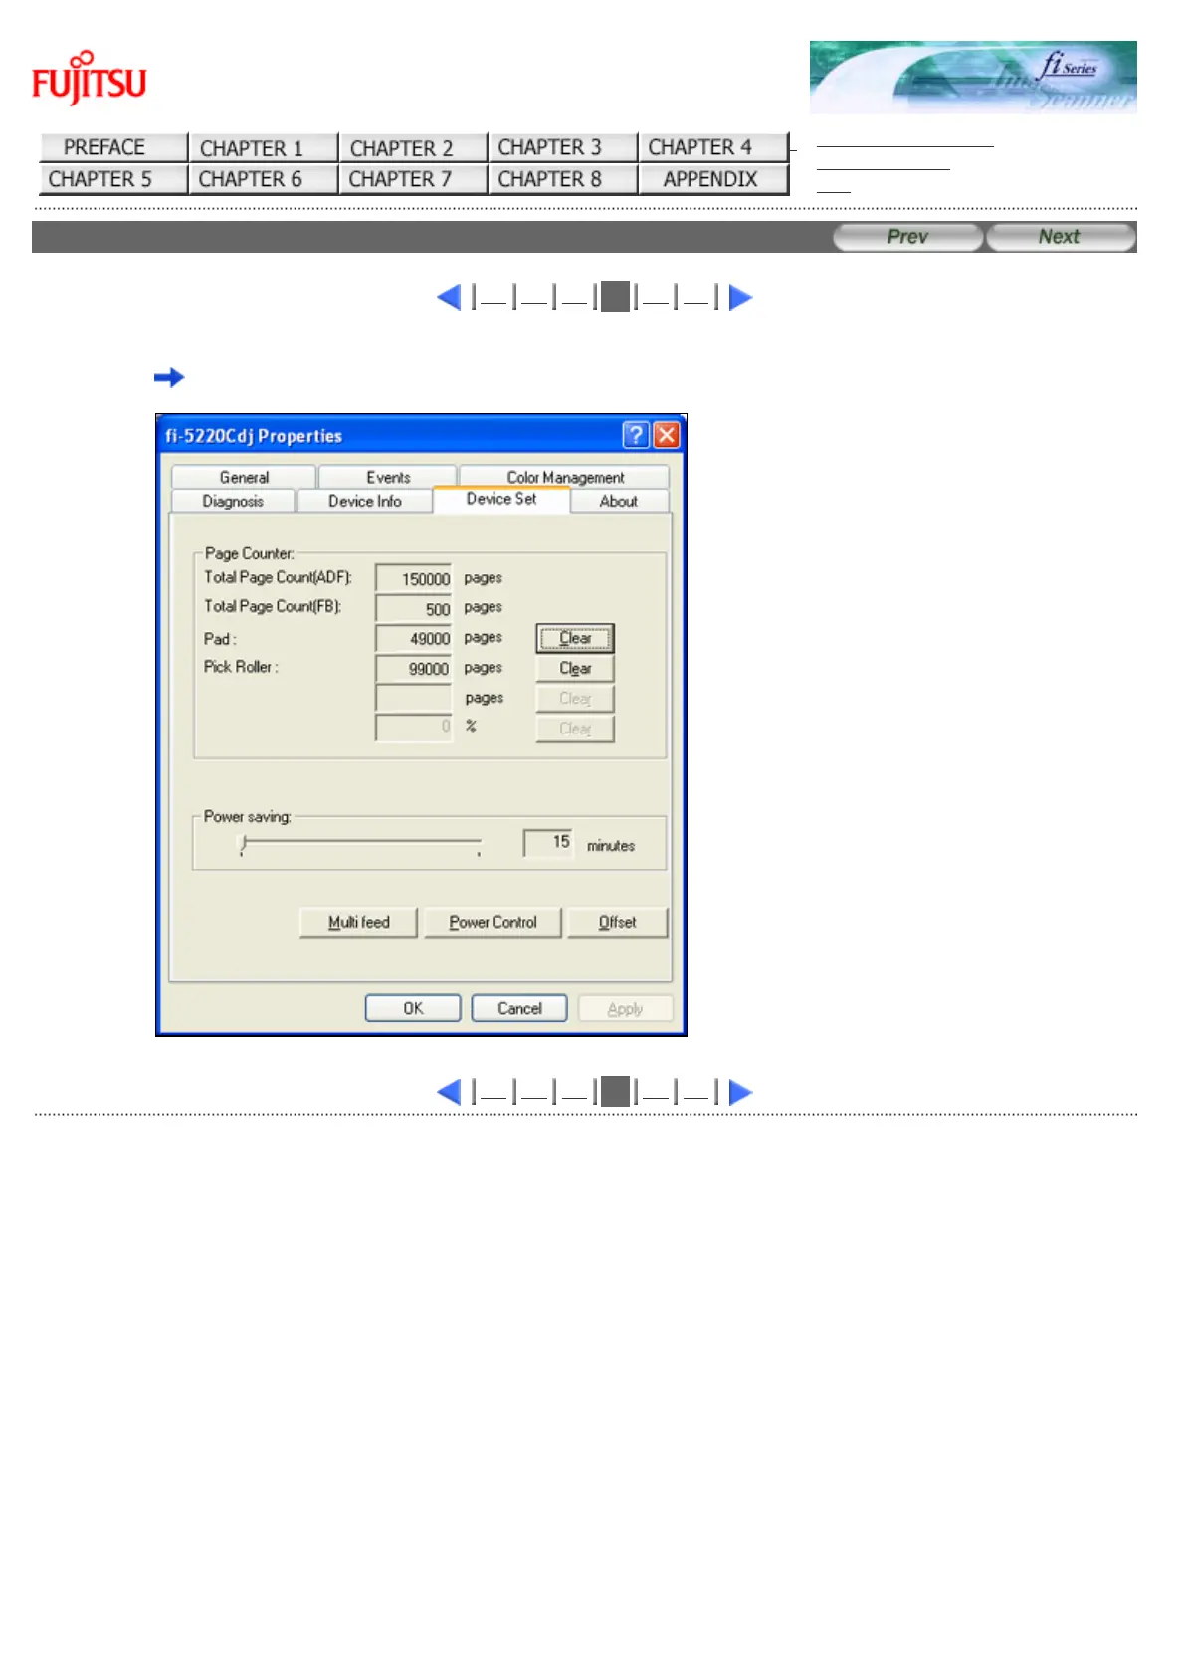
Task: Switch to the General tab
Action: point(244,477)
